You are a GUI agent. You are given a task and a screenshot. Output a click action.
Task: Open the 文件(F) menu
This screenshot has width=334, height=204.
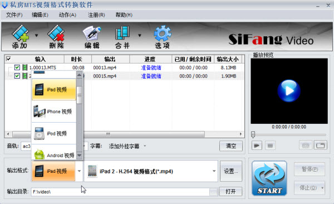click(x=14, y=15)
